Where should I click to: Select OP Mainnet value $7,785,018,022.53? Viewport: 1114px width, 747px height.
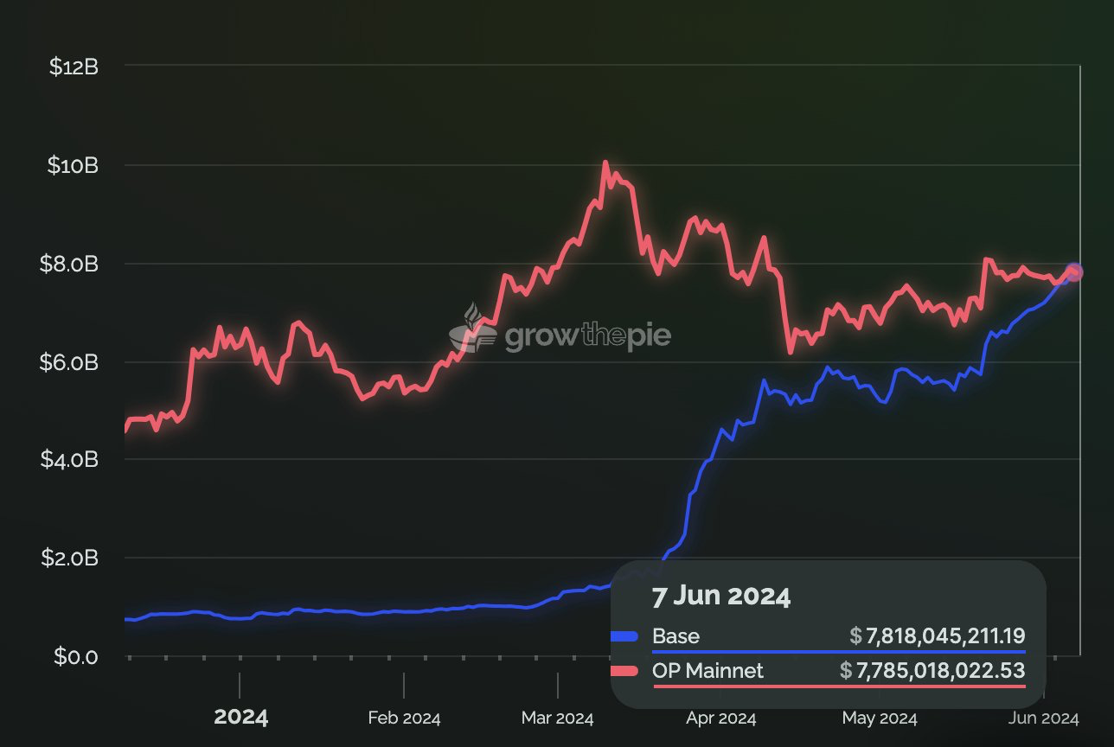pyautogui.click(x=932, y=671)
